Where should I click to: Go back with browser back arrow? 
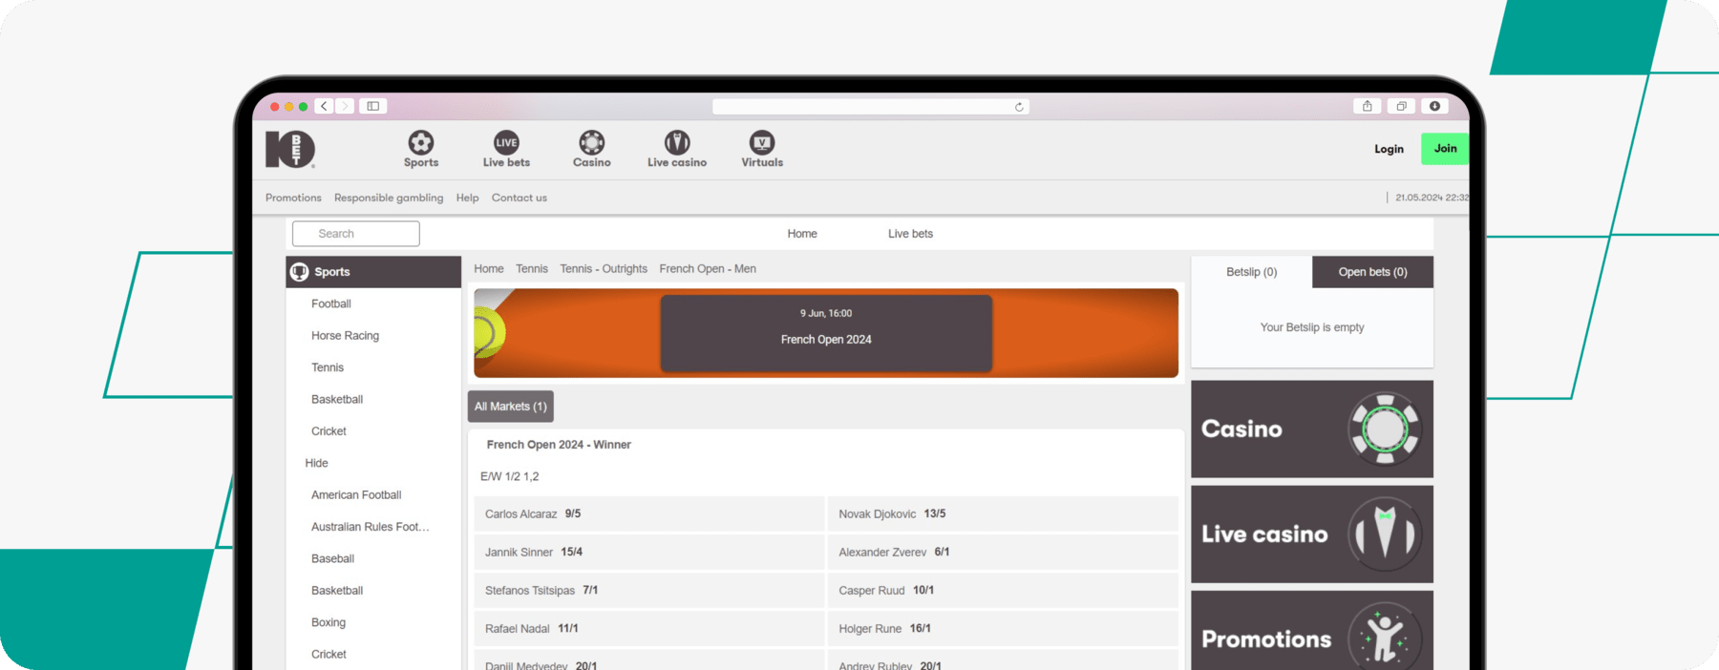click(325, 106)
